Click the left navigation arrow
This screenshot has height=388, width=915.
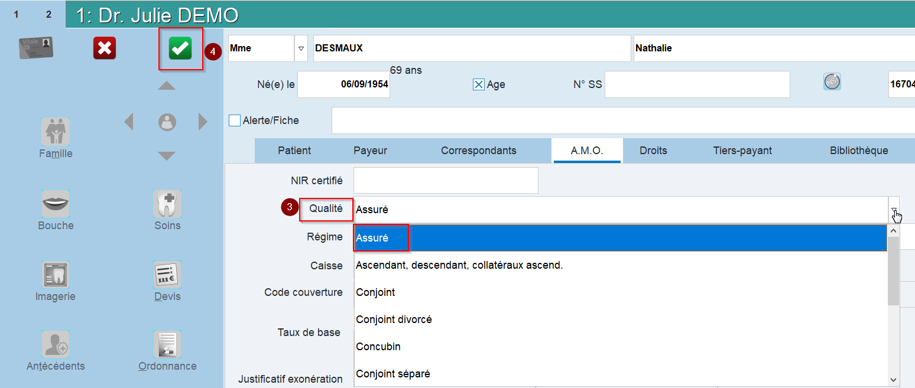[128, 122]
